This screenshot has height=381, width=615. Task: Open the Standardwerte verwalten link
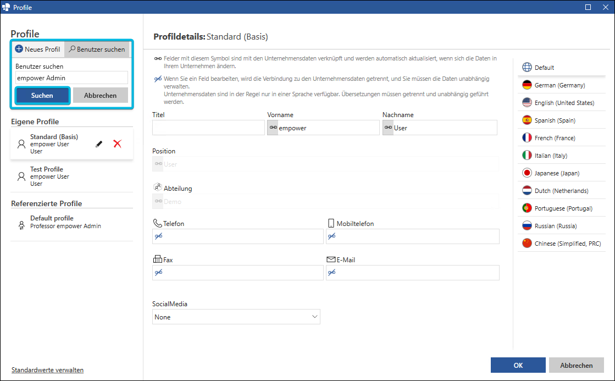(x=47, y=369)
